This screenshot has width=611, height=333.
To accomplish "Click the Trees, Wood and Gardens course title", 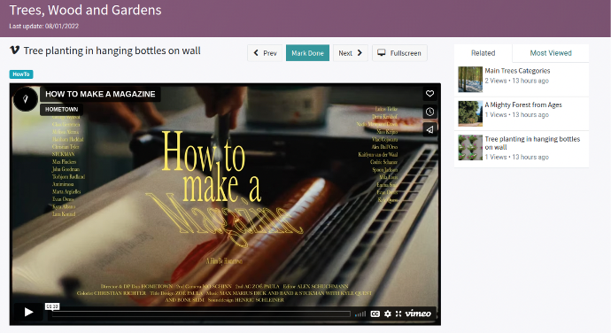I will (85, 10).
